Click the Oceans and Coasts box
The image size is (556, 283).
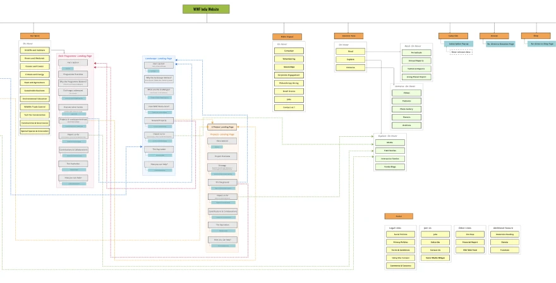[35, 67]
